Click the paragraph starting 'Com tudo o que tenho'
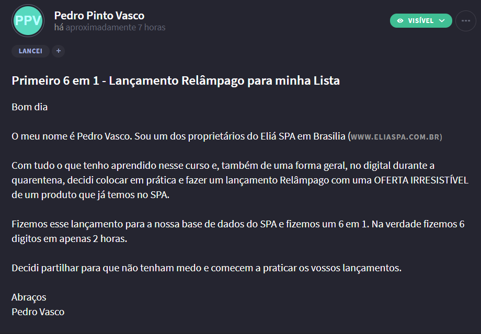Image resolution: width=481 pixels, height=334 pixels. [240, 180]
